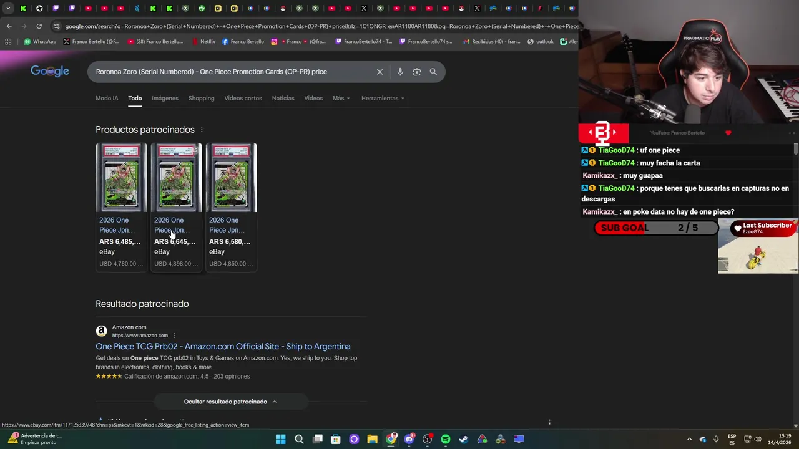This screenshot has height=449, width=799.
Task: Reload the page with the refresh icon
Action: click(39, 26)
